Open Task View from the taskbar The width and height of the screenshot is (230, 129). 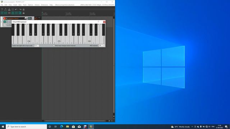[56, 126]
